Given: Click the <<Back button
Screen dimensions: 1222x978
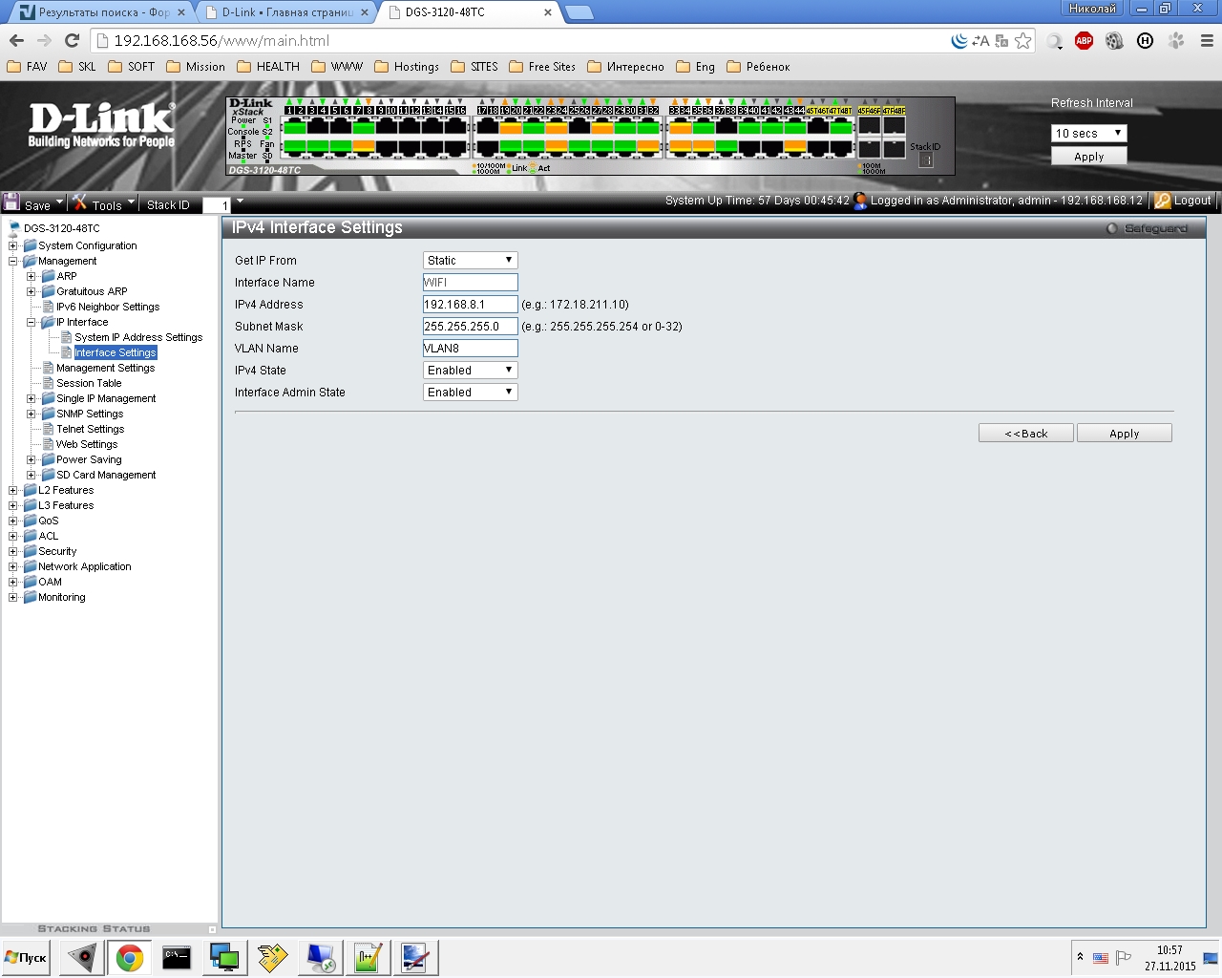Looking at the screenshot, I should [x=1025, y=434].
